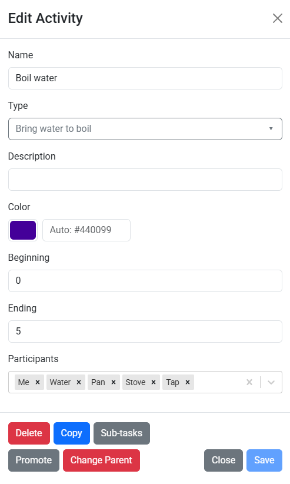Remove the Pan participant tag
290x484 pixels.
click(113, 382)
